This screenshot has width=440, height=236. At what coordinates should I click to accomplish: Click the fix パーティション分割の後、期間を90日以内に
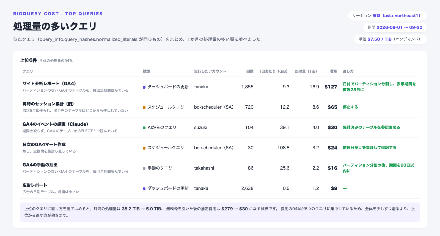tap(378, 168)
